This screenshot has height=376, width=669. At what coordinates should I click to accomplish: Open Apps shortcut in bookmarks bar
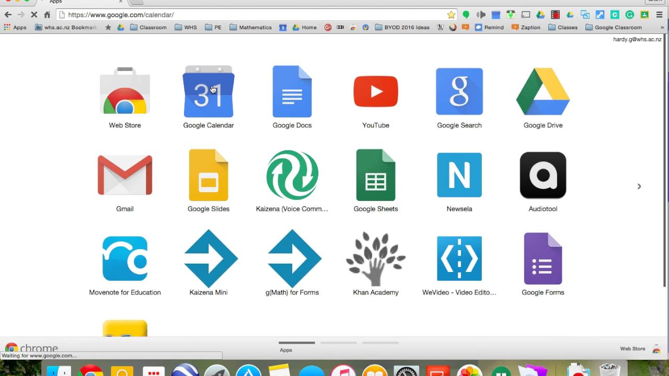click(15, 27)
